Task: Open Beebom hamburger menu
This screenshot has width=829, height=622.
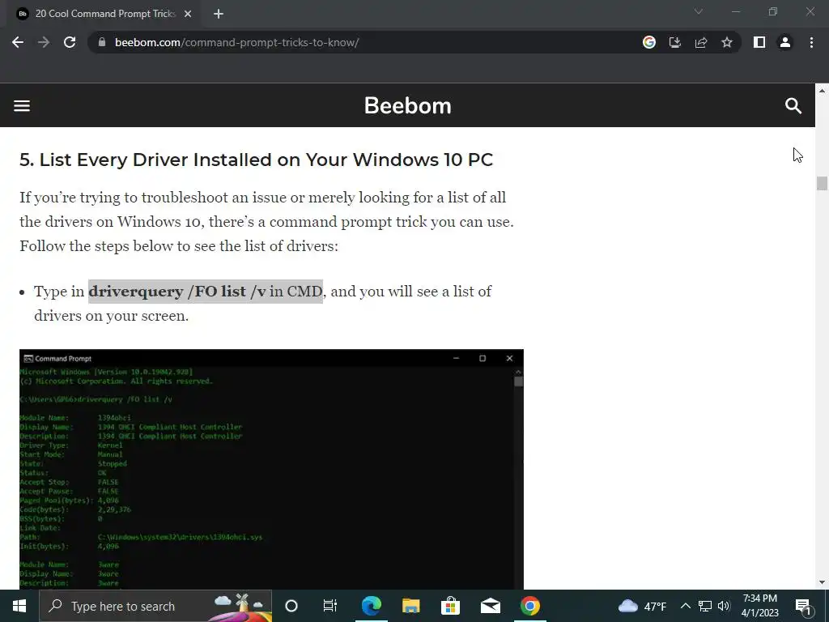Action: pos(22,106)
